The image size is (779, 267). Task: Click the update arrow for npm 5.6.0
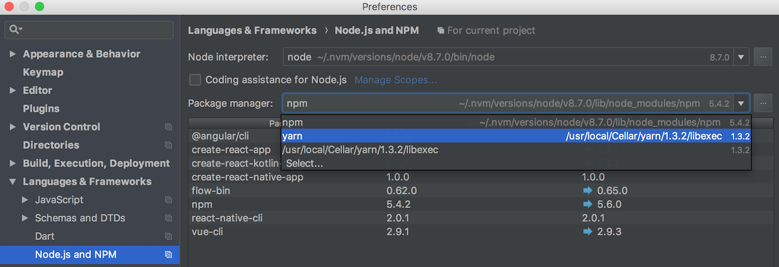tap(588, 204)
